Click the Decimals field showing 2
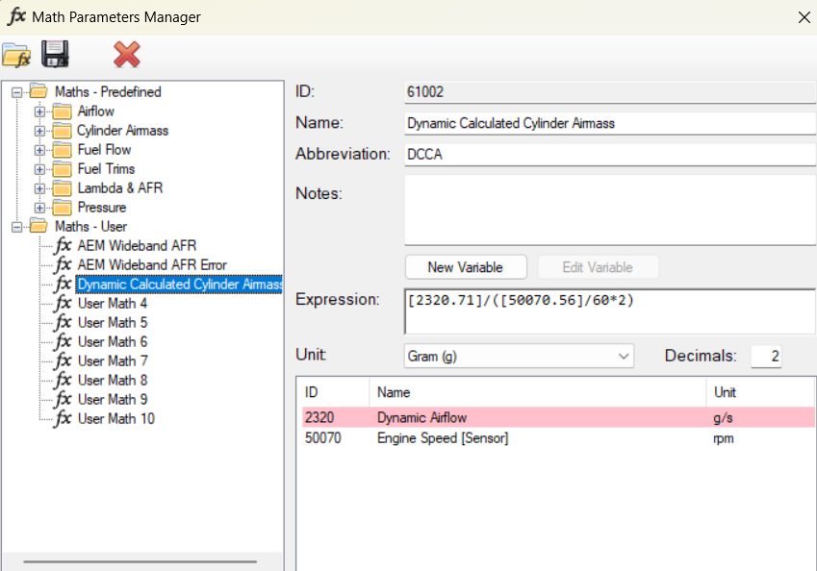This screenshot has height=571, width=817. (766, 356)
